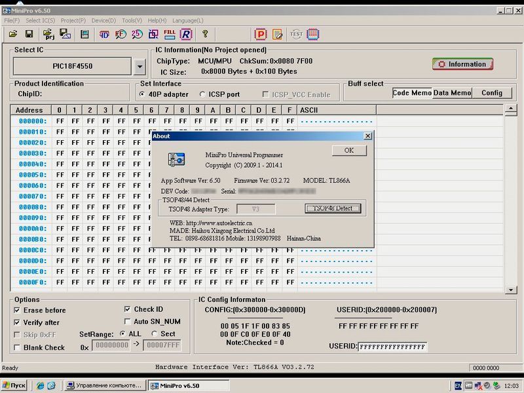
Task: Click the address row 0000F0:
Action: [x=32, y=282]
